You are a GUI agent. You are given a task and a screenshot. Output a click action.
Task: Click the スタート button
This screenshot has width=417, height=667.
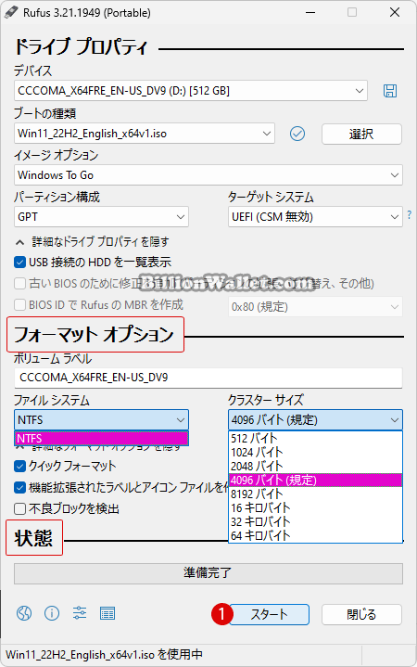tap(269, 614)
